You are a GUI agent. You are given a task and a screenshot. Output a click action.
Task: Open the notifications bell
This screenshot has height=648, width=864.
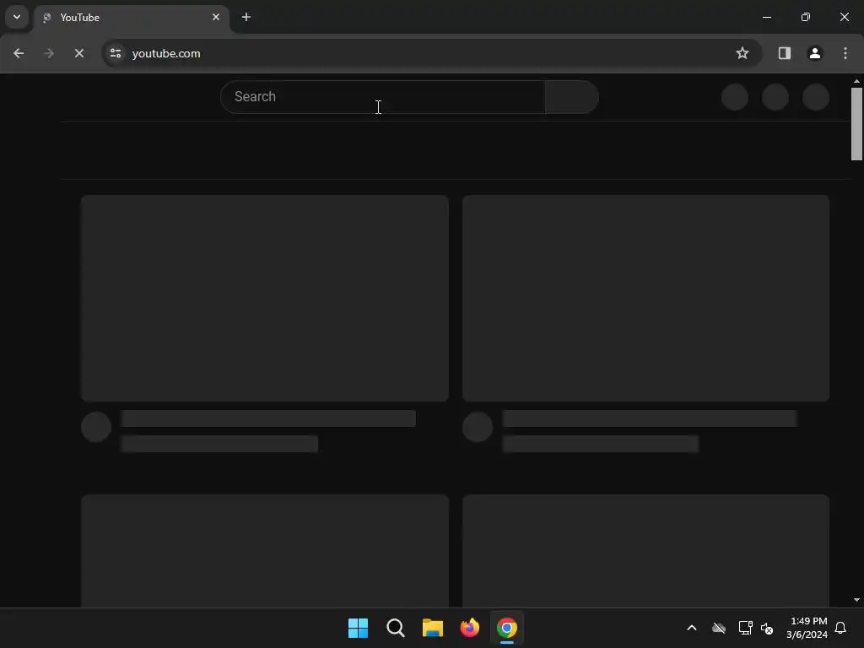[840, 628]
